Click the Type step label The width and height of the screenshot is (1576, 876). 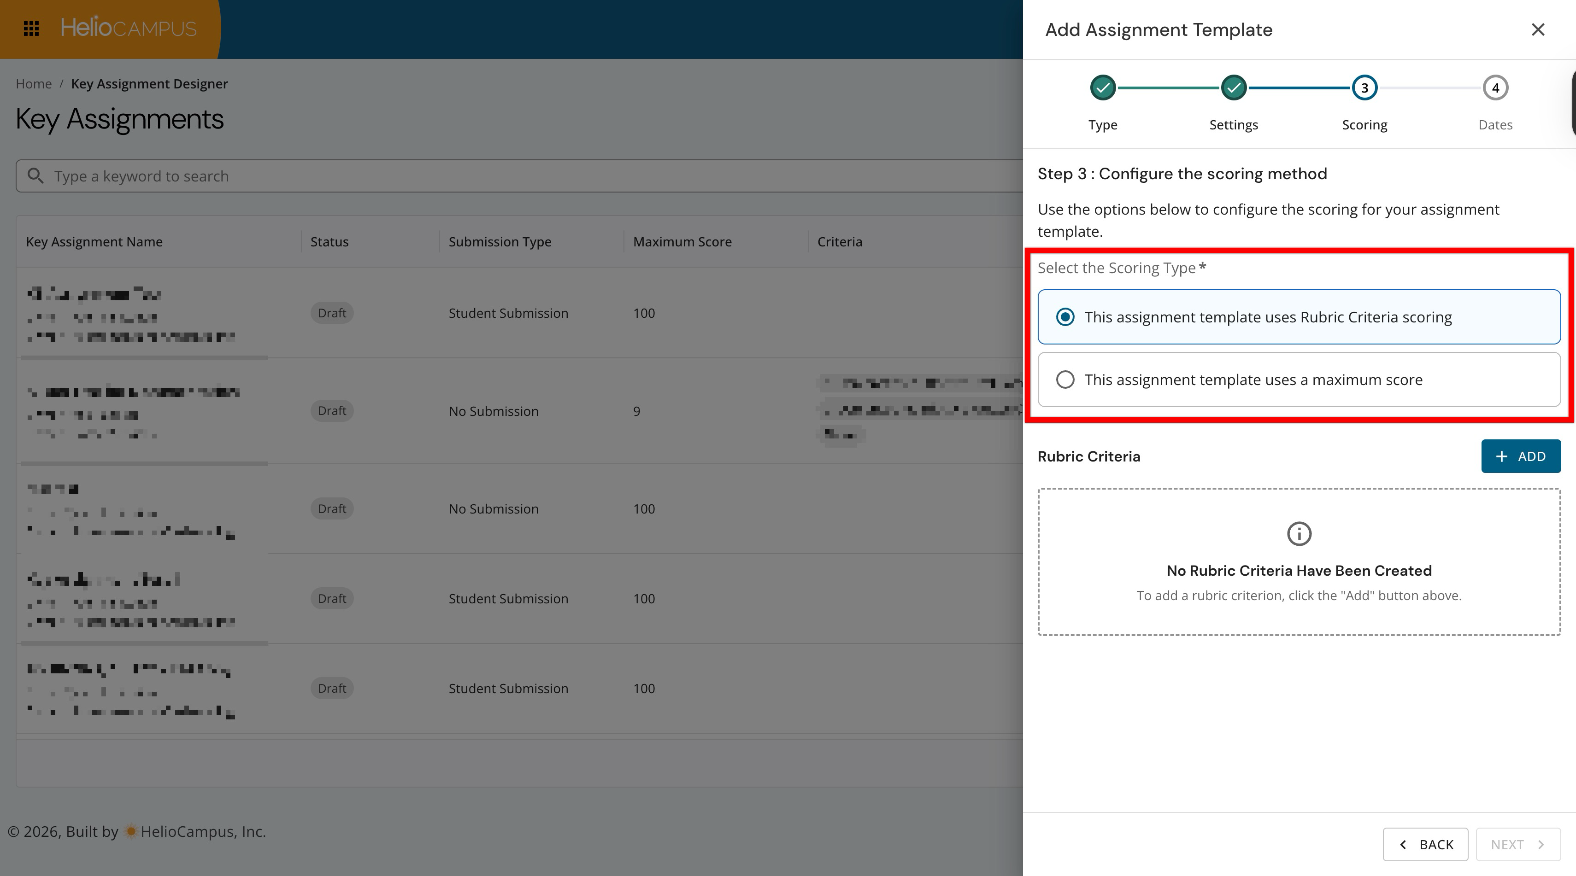(1102, 125)
